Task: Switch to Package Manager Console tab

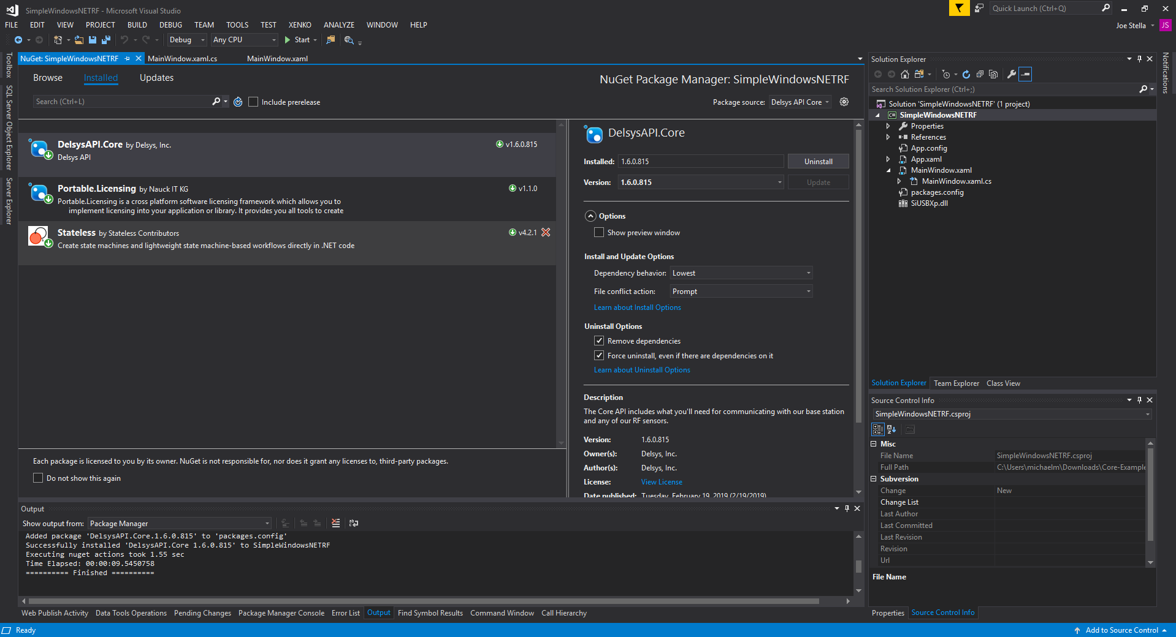Action: tap(281, 612)
